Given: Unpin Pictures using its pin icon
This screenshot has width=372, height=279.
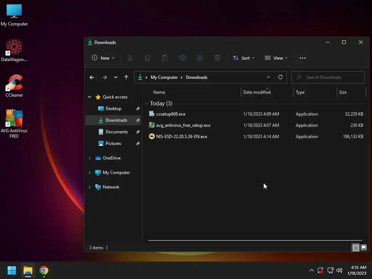Looking at the screenshot, I should pyautogui.click(x=138, y=143).
